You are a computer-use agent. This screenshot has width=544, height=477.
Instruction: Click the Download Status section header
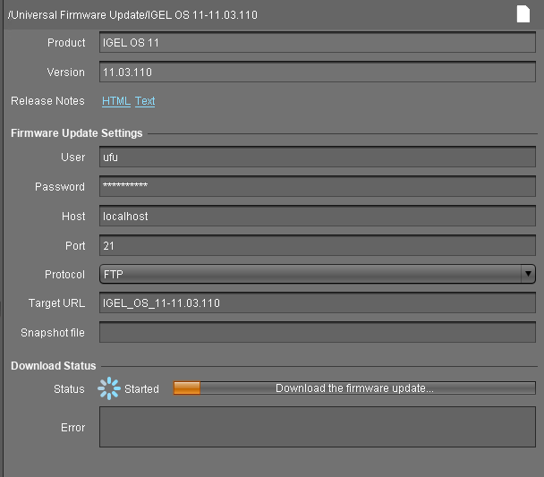pos(54,366)
